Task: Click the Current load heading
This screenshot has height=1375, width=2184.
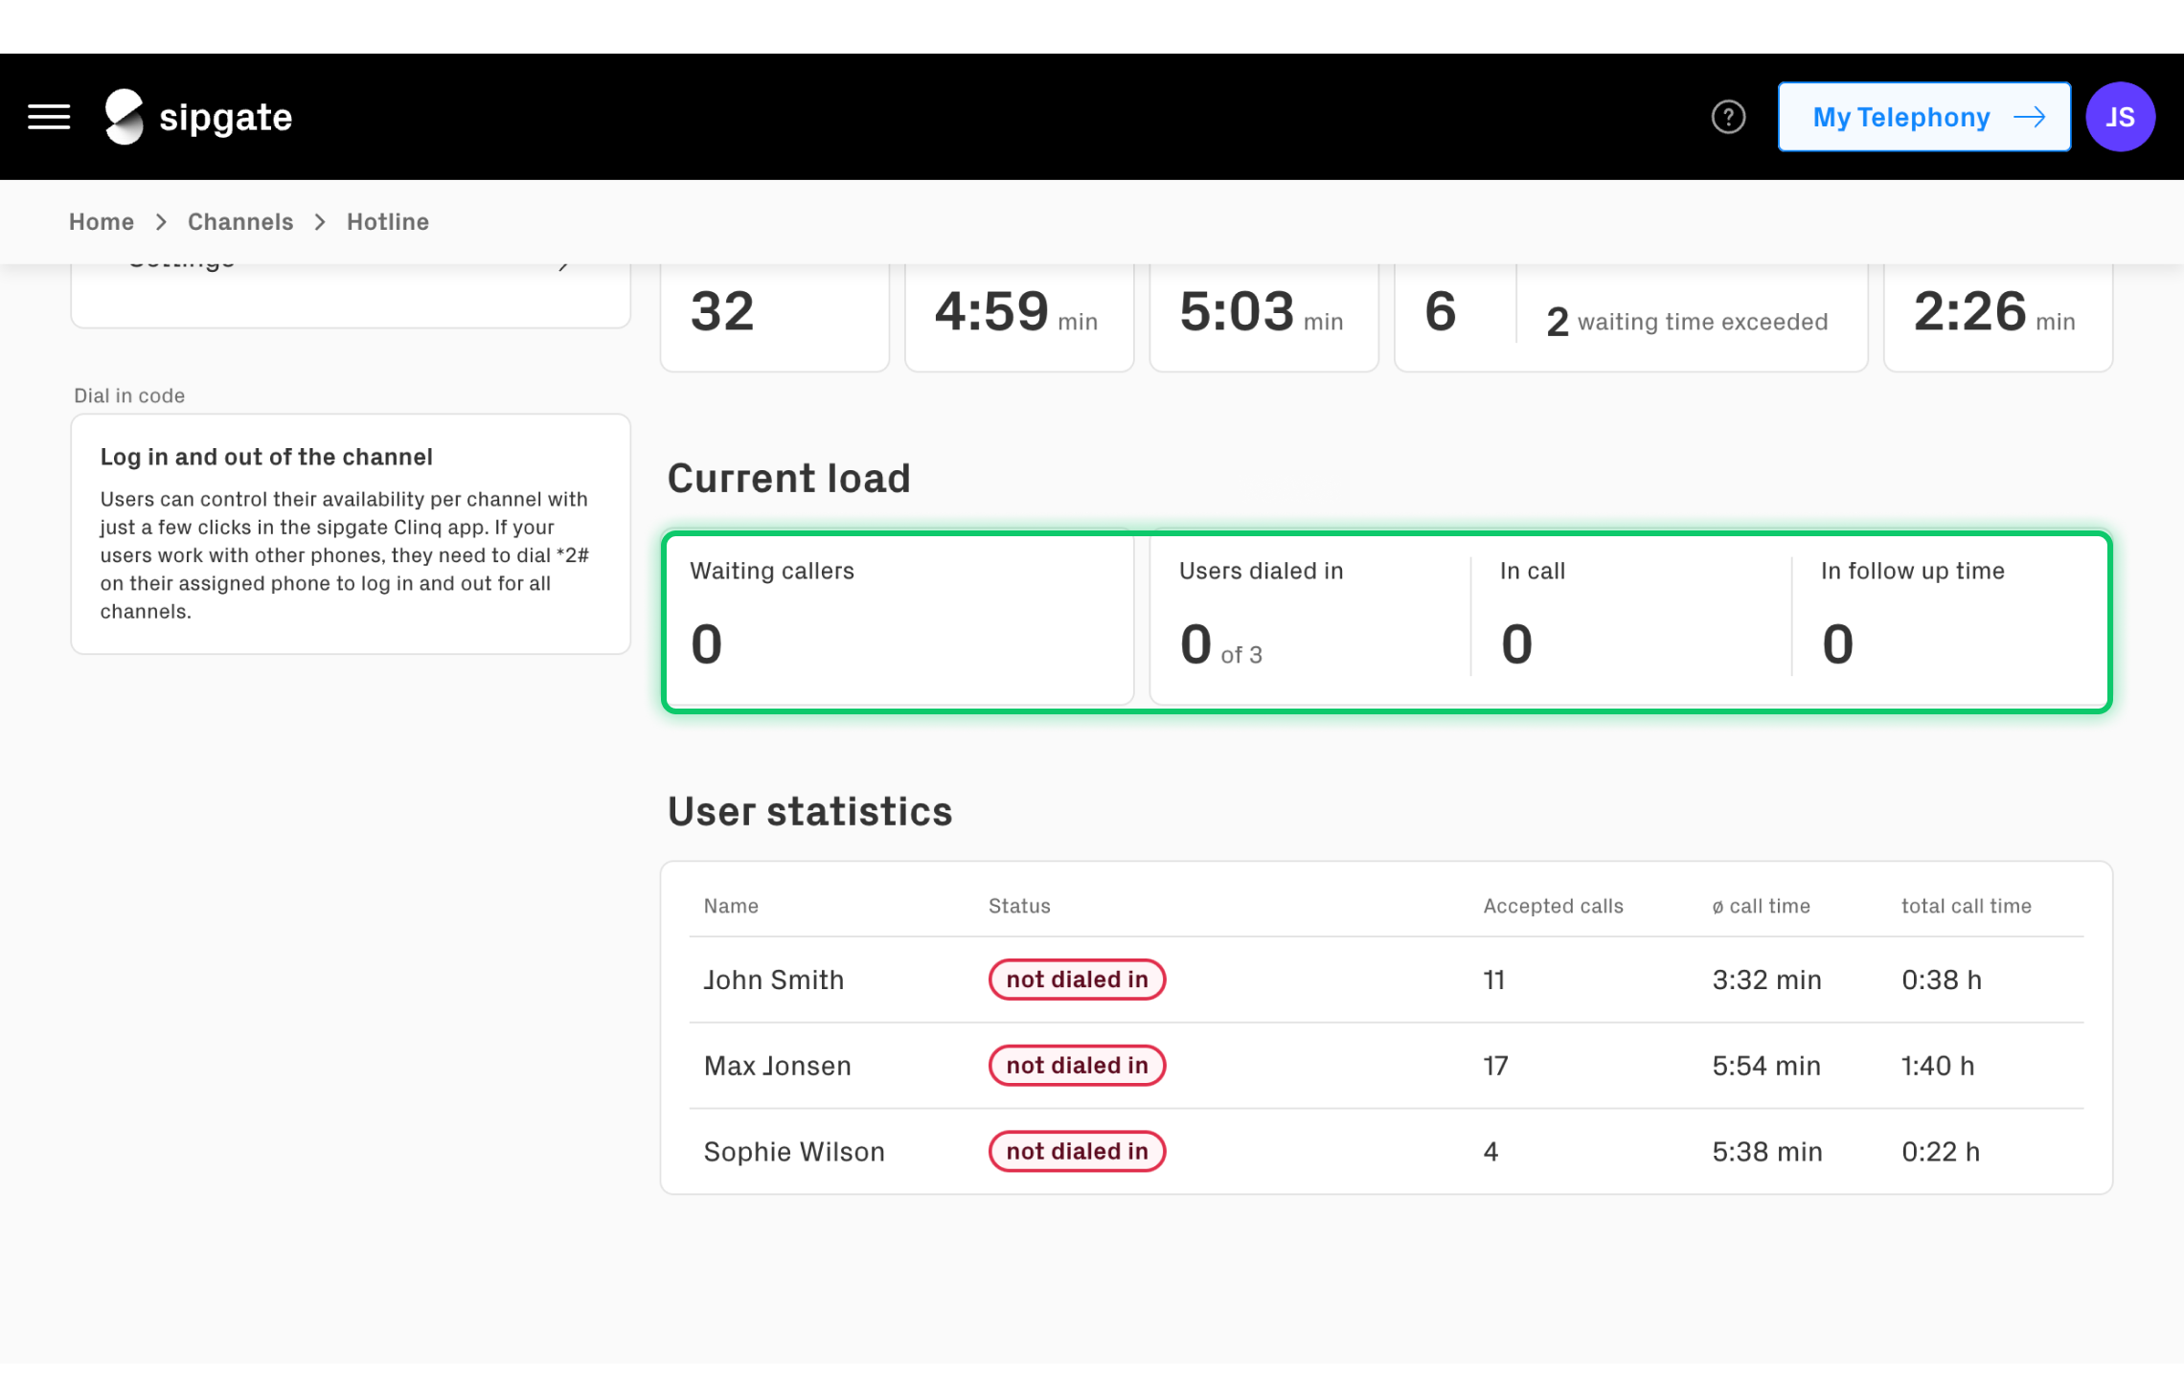Action: point(788,478)
